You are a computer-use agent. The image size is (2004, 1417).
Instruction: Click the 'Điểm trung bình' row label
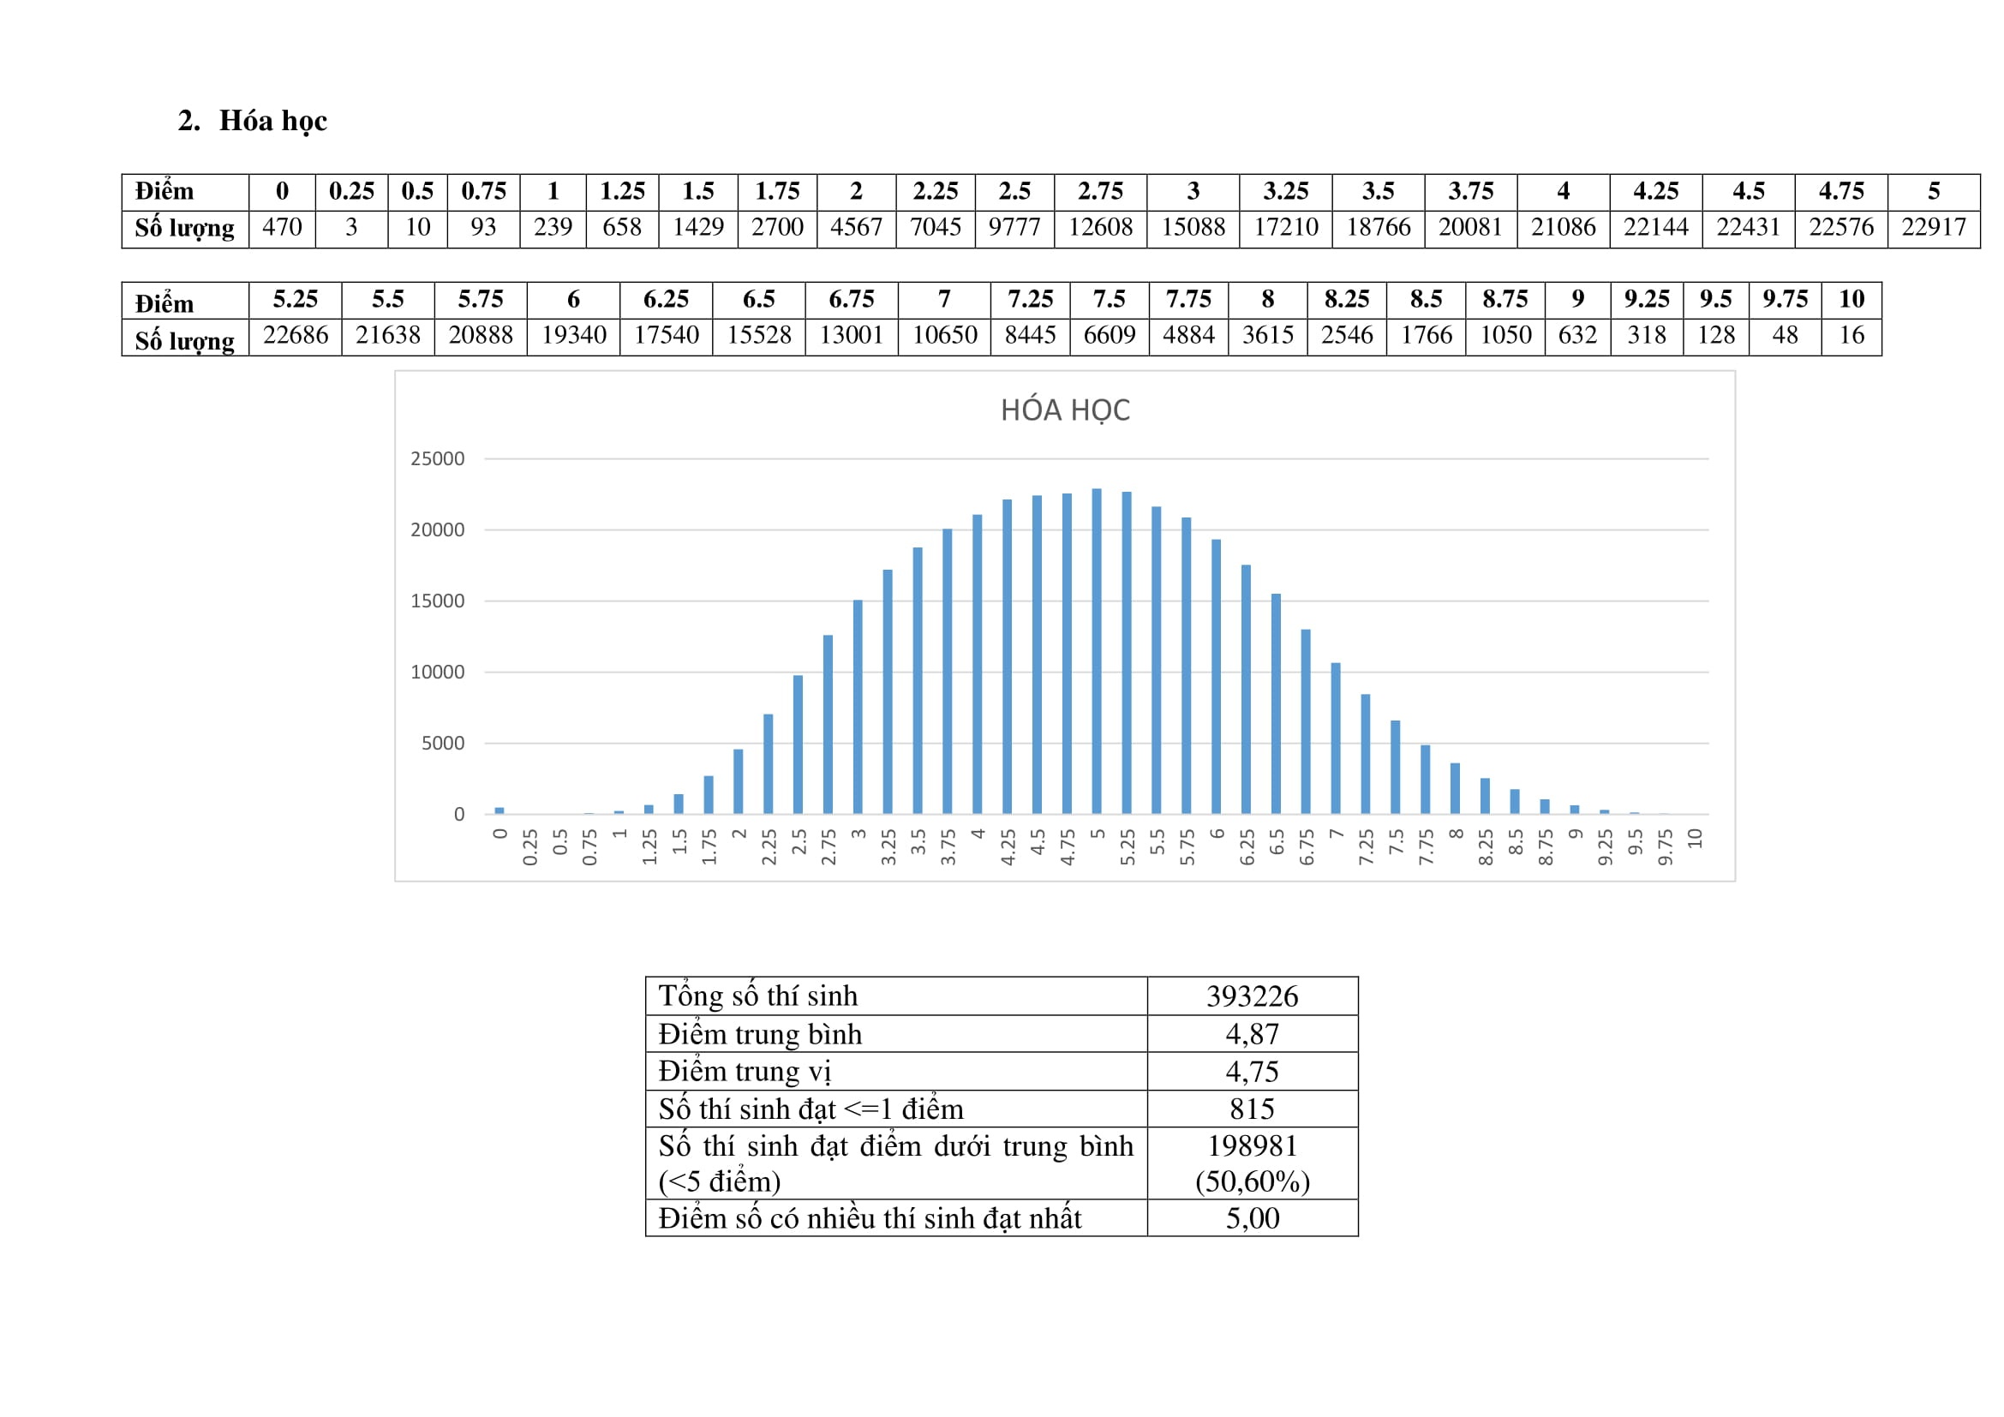click(x=760, y=1034)
